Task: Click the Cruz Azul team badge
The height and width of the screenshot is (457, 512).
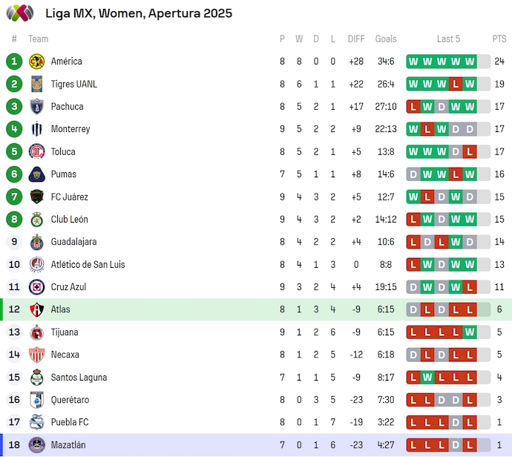Action: point(36,287)
